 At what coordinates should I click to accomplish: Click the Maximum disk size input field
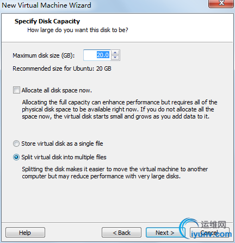tap(97, 55)
